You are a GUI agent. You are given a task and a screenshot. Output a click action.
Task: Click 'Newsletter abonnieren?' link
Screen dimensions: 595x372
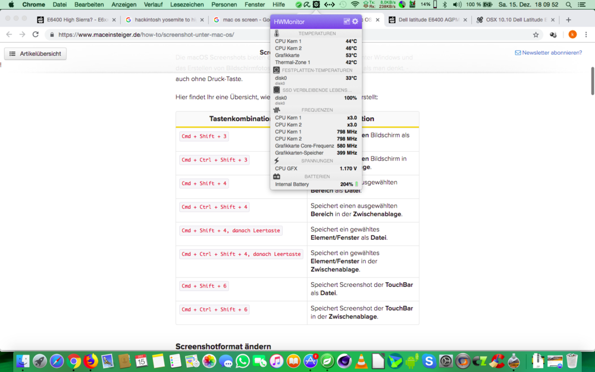coord(548,52)
